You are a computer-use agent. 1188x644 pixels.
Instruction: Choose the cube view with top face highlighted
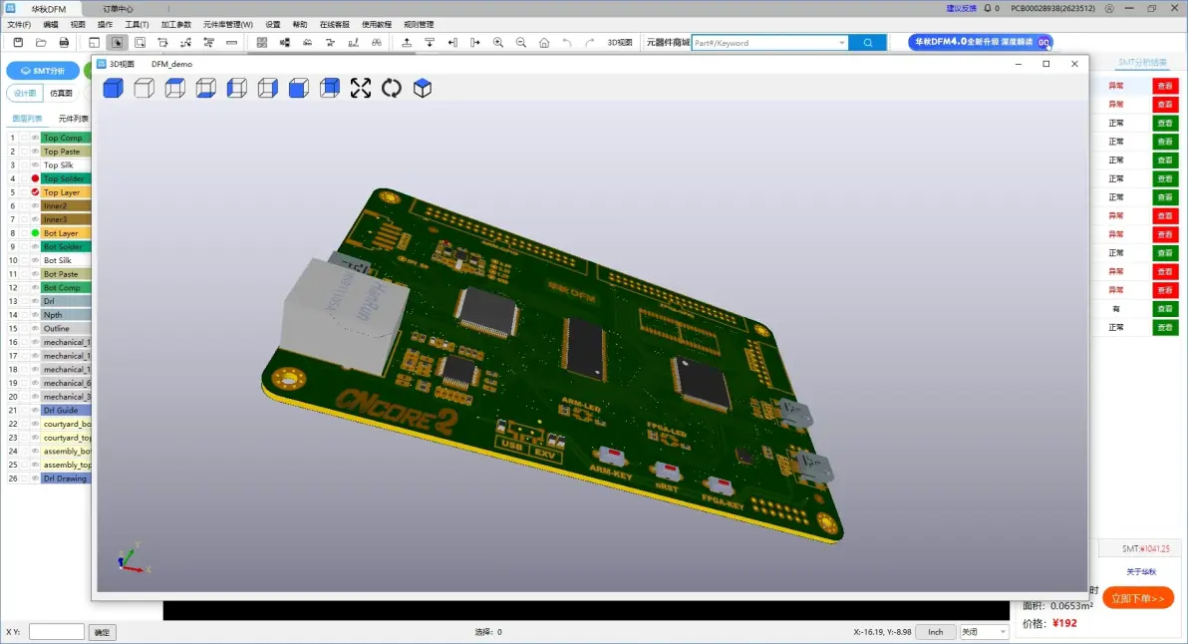click(175, 88)
